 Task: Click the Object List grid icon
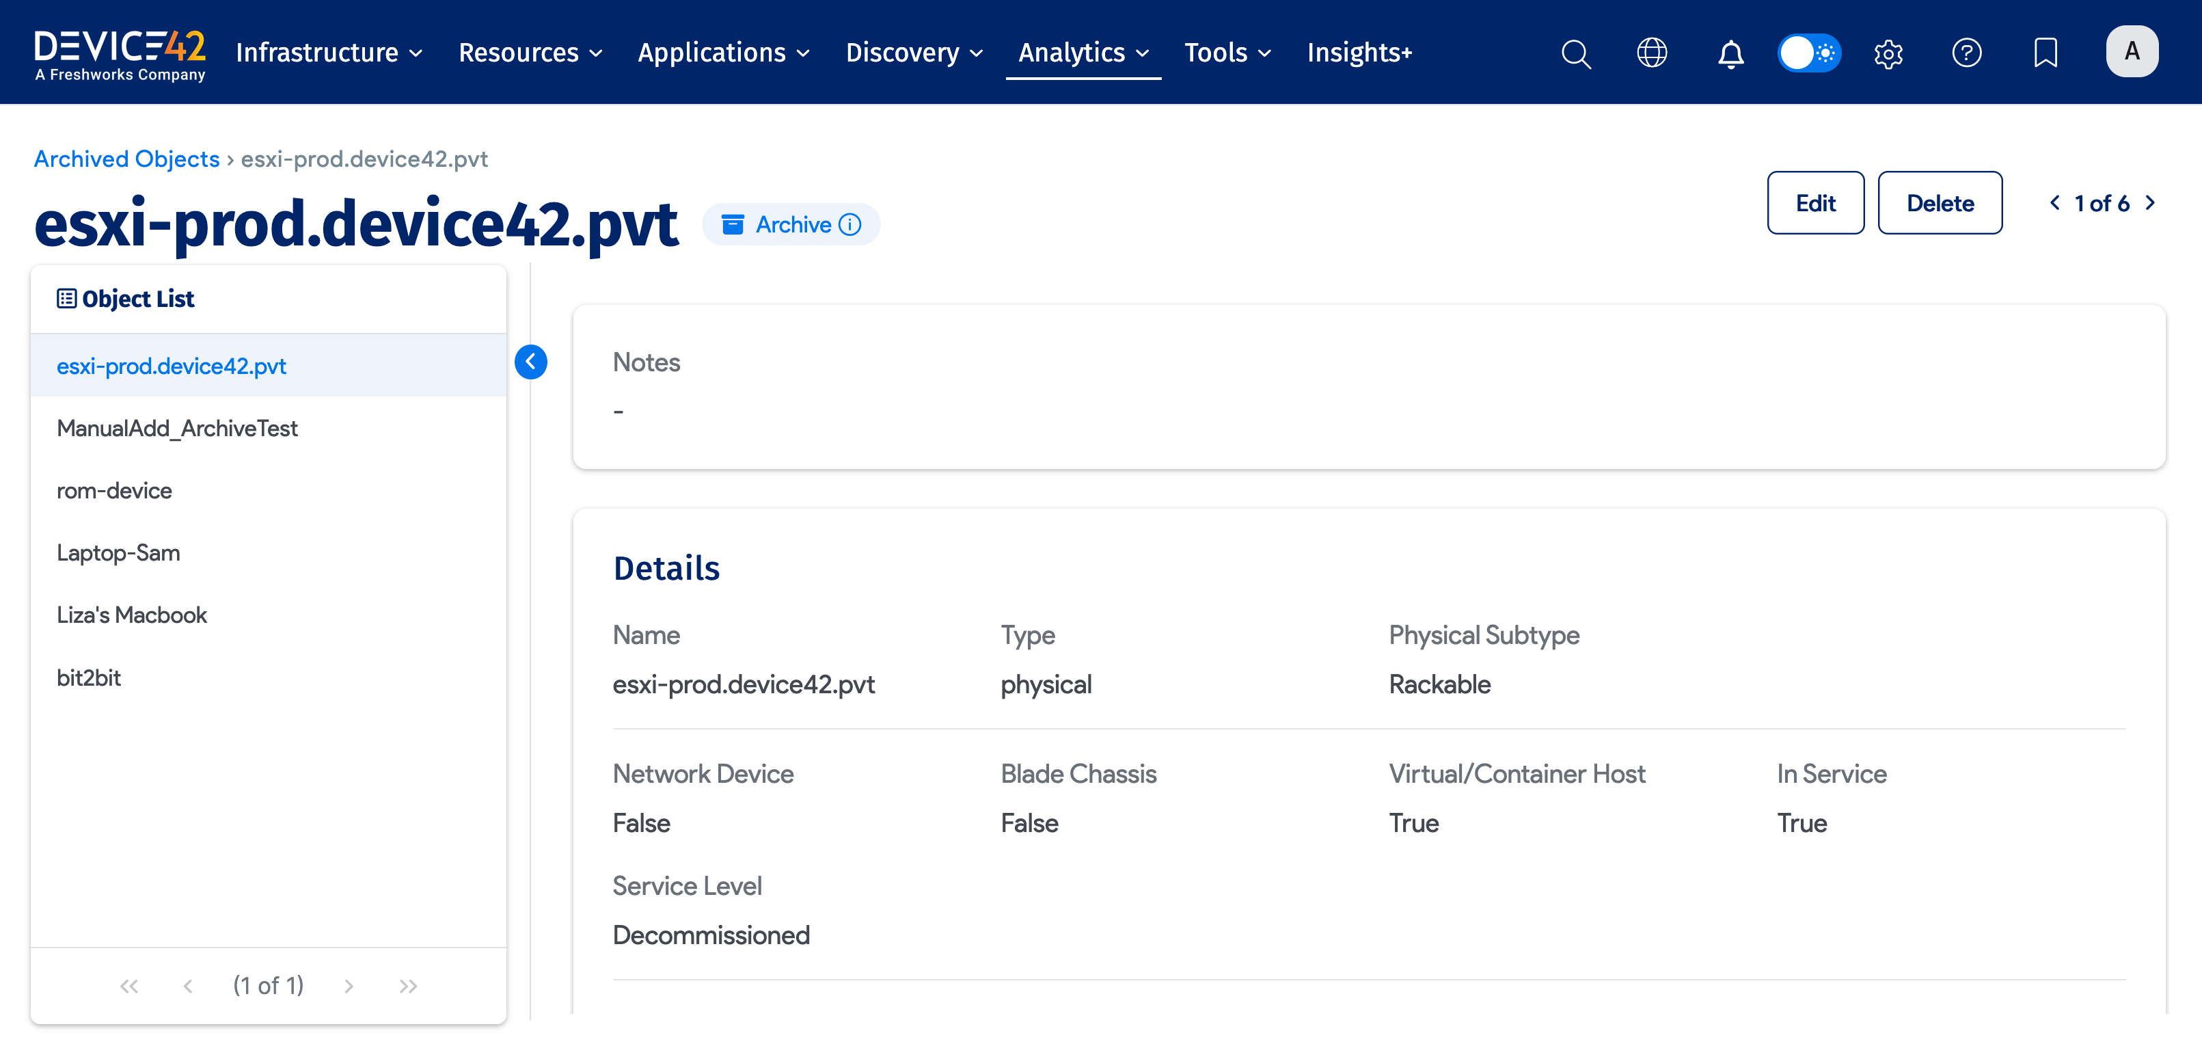pyautogui.click(x=66, y=297)
